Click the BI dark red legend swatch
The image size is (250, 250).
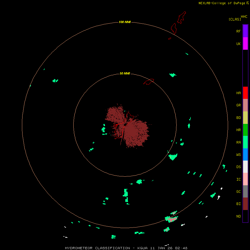tap(245, 204)
